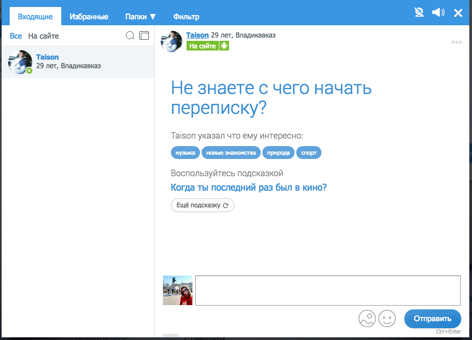Mute the sound speaker icon

point(438,12)
